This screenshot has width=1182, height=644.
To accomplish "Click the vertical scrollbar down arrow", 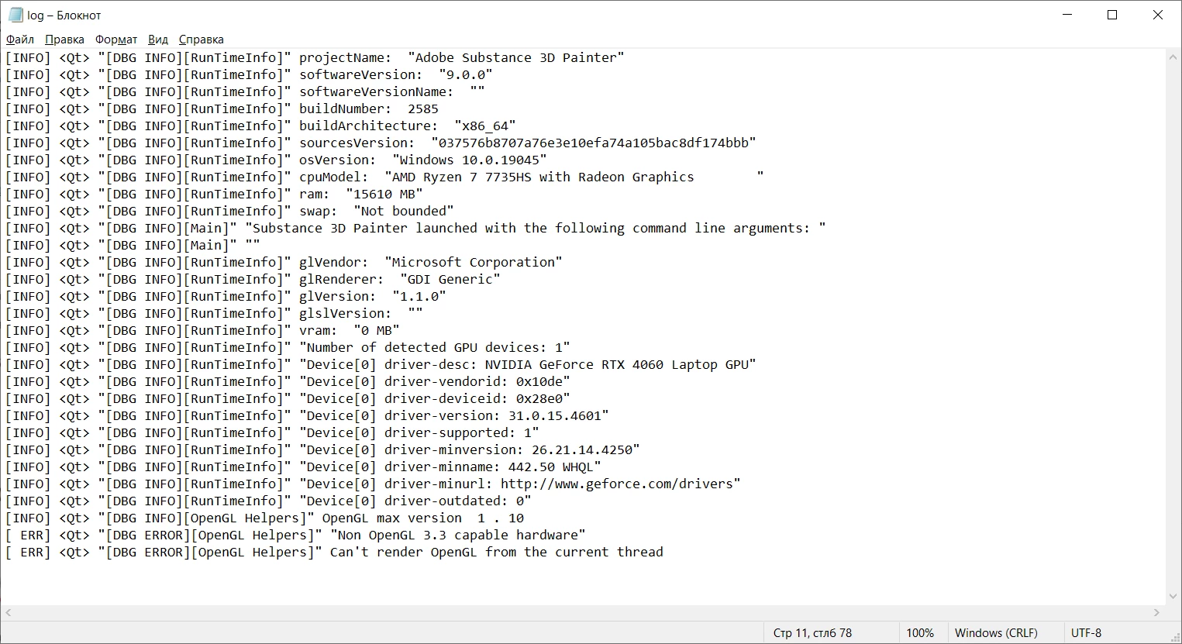I will [x=1173, y=597].
